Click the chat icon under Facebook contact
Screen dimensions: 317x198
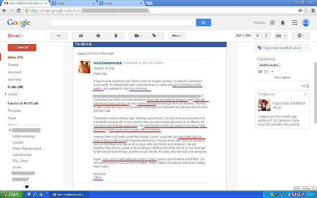(260, 72)
